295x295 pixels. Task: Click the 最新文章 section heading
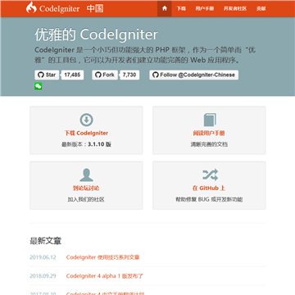click(x=46, y=241)
